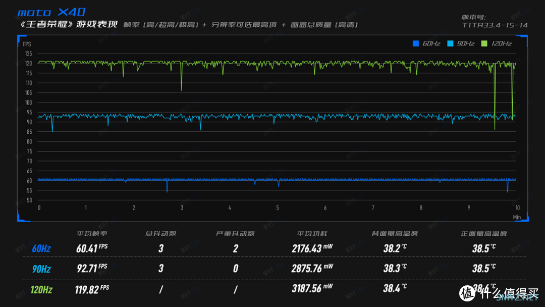Click the 5 x-axis minute label
The image size is (545, 307).
[278, 208]
